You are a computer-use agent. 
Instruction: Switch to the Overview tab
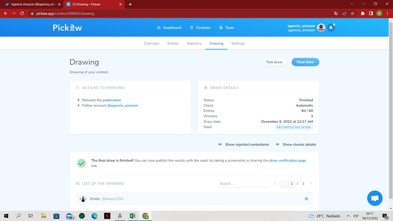152,44
